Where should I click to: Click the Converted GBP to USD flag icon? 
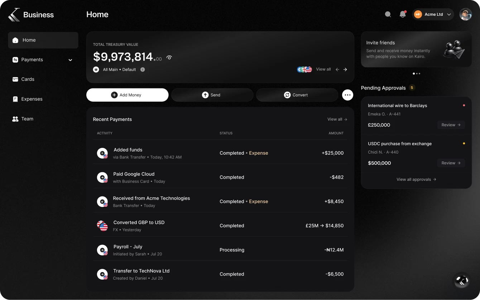tap(102, 226)
